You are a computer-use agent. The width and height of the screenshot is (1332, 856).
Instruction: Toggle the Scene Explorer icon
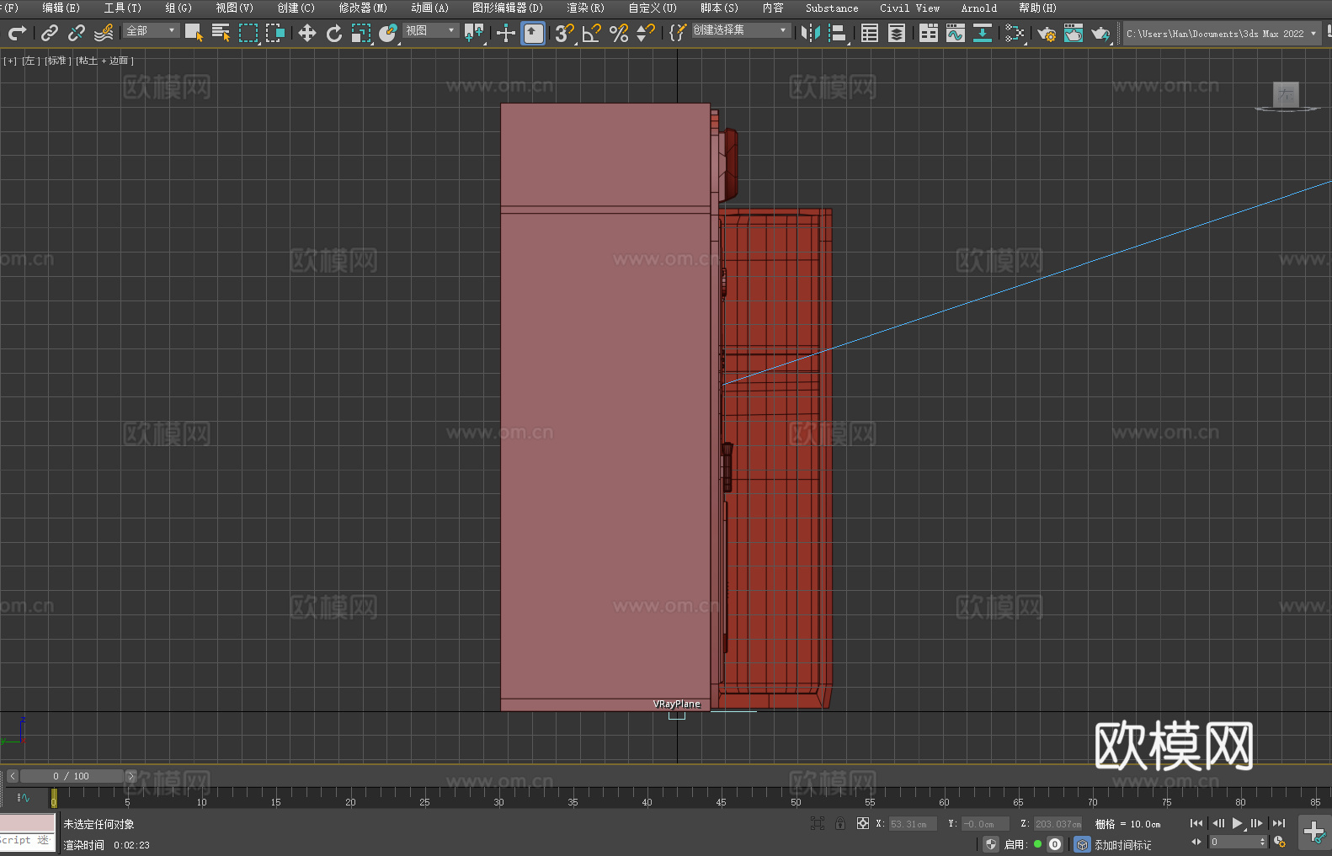click(x=870, y=33)
